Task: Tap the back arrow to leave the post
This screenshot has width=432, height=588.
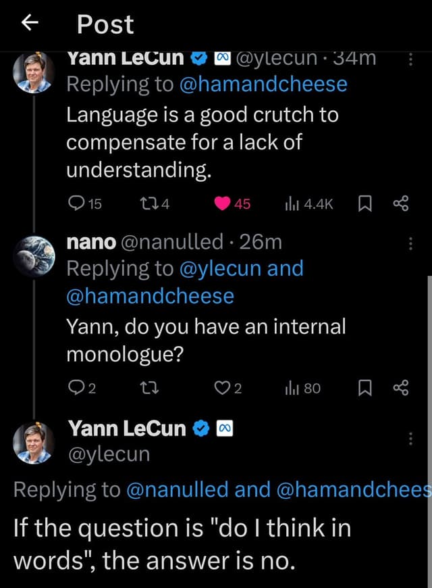Action: coord(28,24)
